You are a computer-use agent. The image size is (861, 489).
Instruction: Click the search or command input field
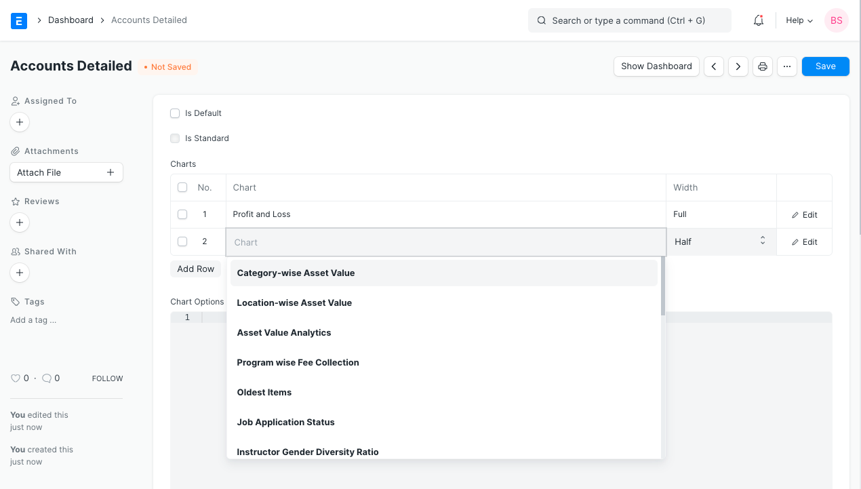click(629, 20)
